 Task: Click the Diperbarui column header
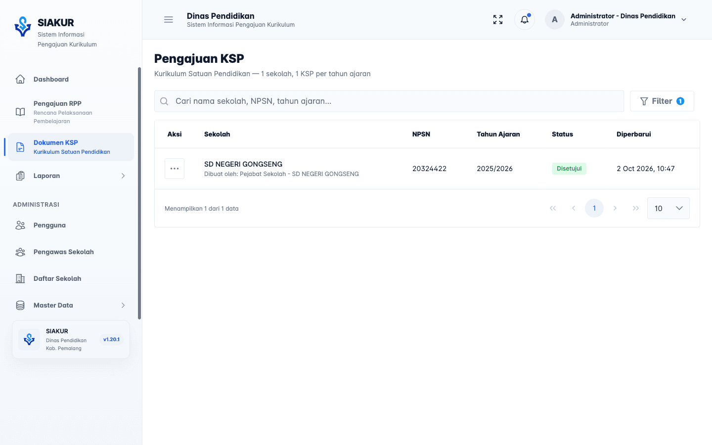[633, 134]
